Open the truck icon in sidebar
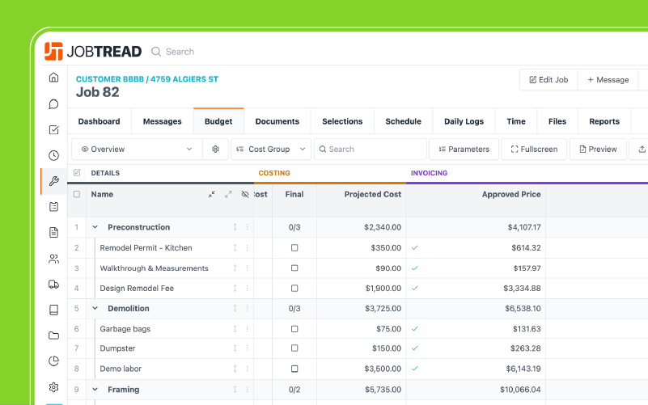Image resolution: width=648 pixels, height=405 pixels. click(53, 284)
